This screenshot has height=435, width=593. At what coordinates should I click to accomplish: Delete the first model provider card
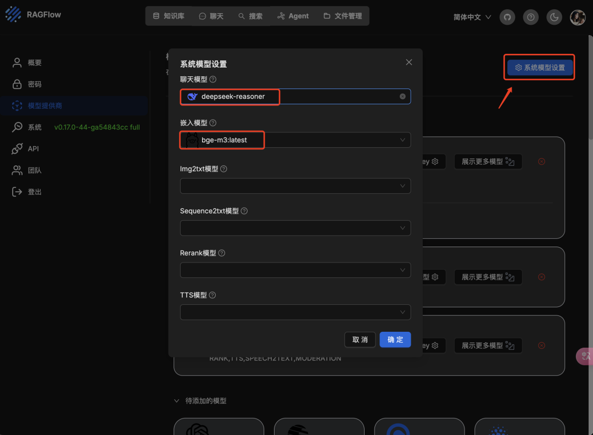point(541,161)
